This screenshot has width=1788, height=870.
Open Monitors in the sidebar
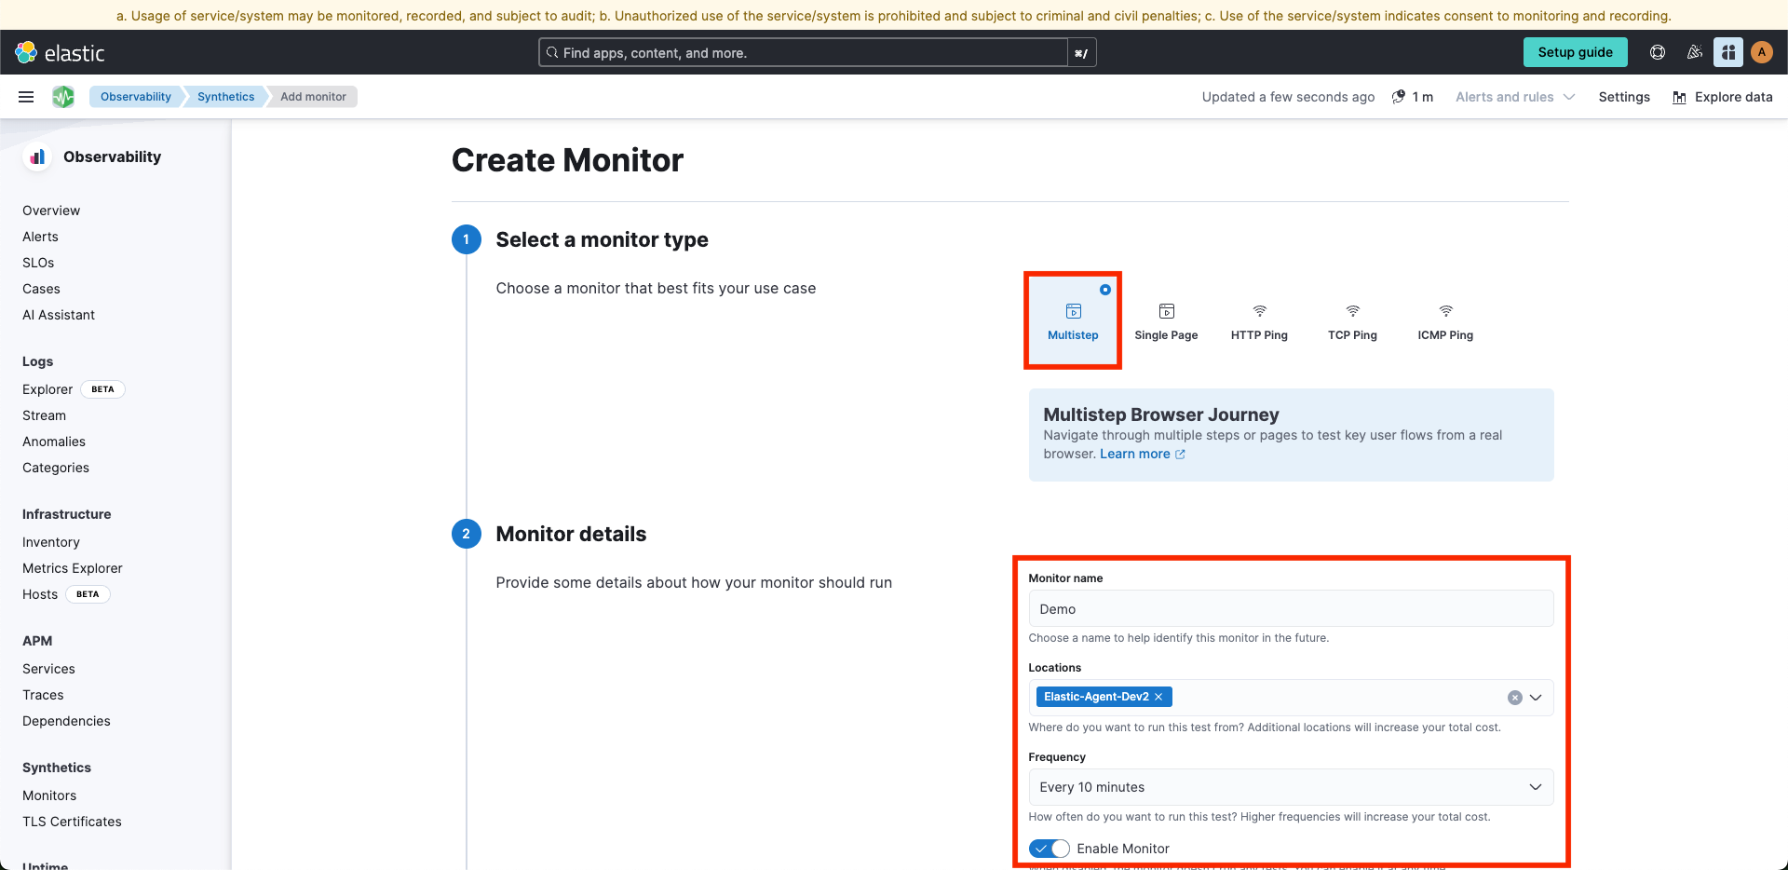click(49, 795)
